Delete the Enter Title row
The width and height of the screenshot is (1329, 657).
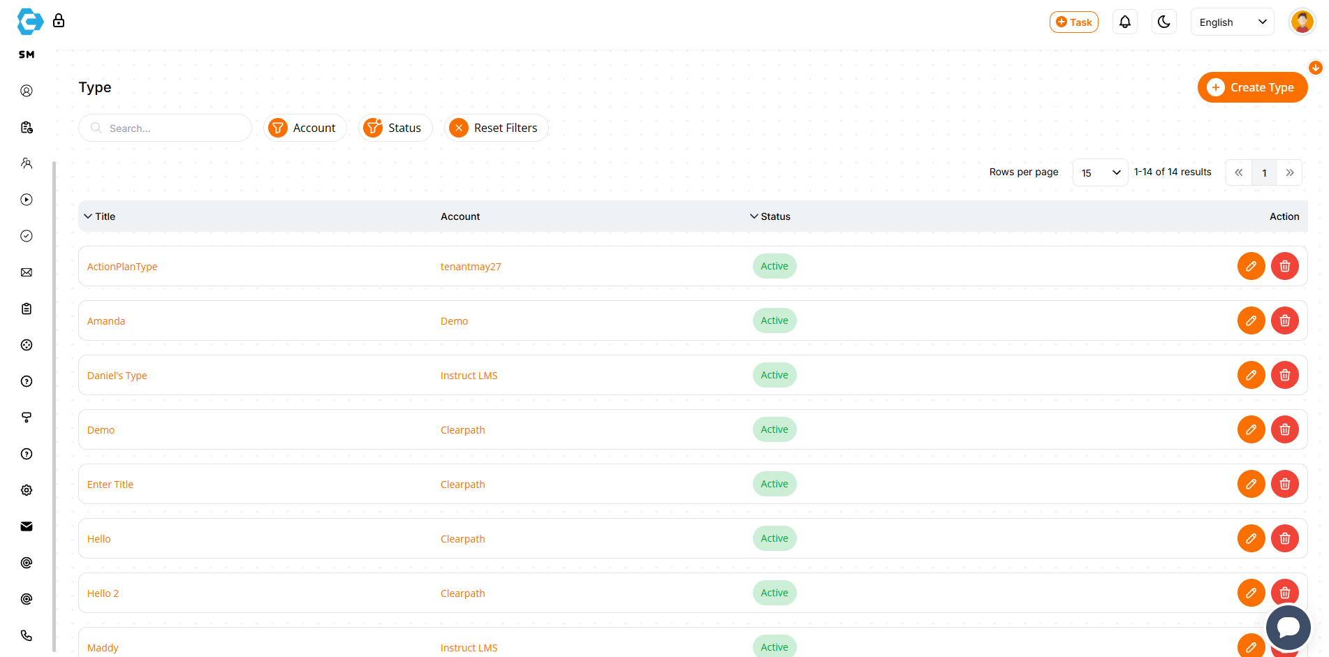[1285, 484]
